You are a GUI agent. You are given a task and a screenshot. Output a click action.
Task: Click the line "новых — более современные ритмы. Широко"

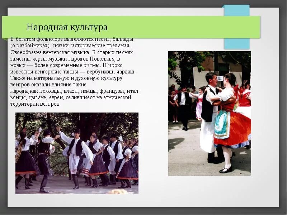pos(66,65)
